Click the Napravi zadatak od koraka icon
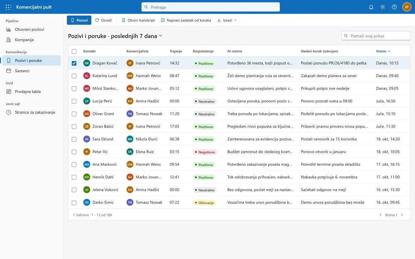 [x=163, y=20]
